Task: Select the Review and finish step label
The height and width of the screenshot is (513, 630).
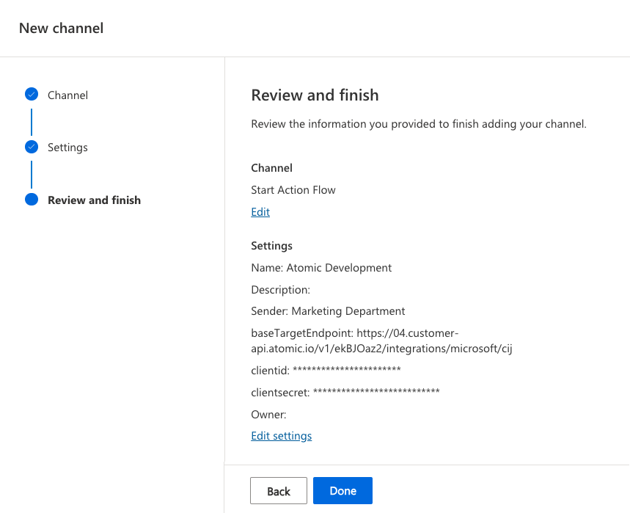Action: click(94, 200)
